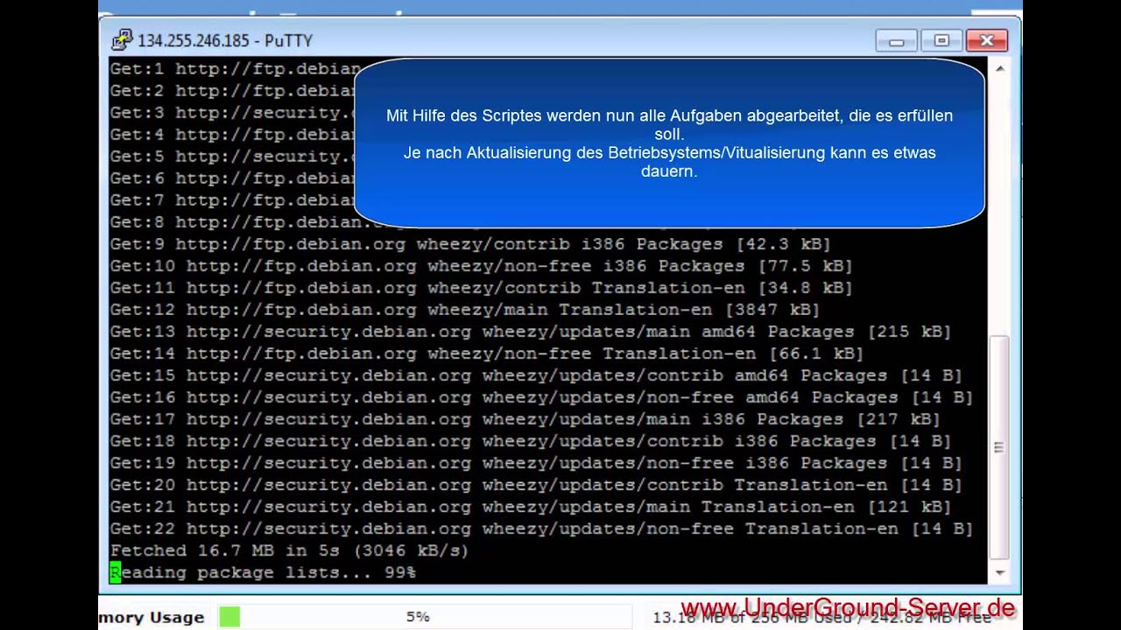
Task: Click line Get:13 updates/main amd64 Packages
Action: [531, 332]
